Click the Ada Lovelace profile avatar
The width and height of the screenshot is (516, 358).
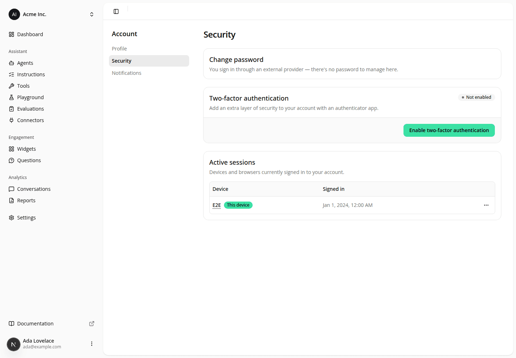[14, 344]
